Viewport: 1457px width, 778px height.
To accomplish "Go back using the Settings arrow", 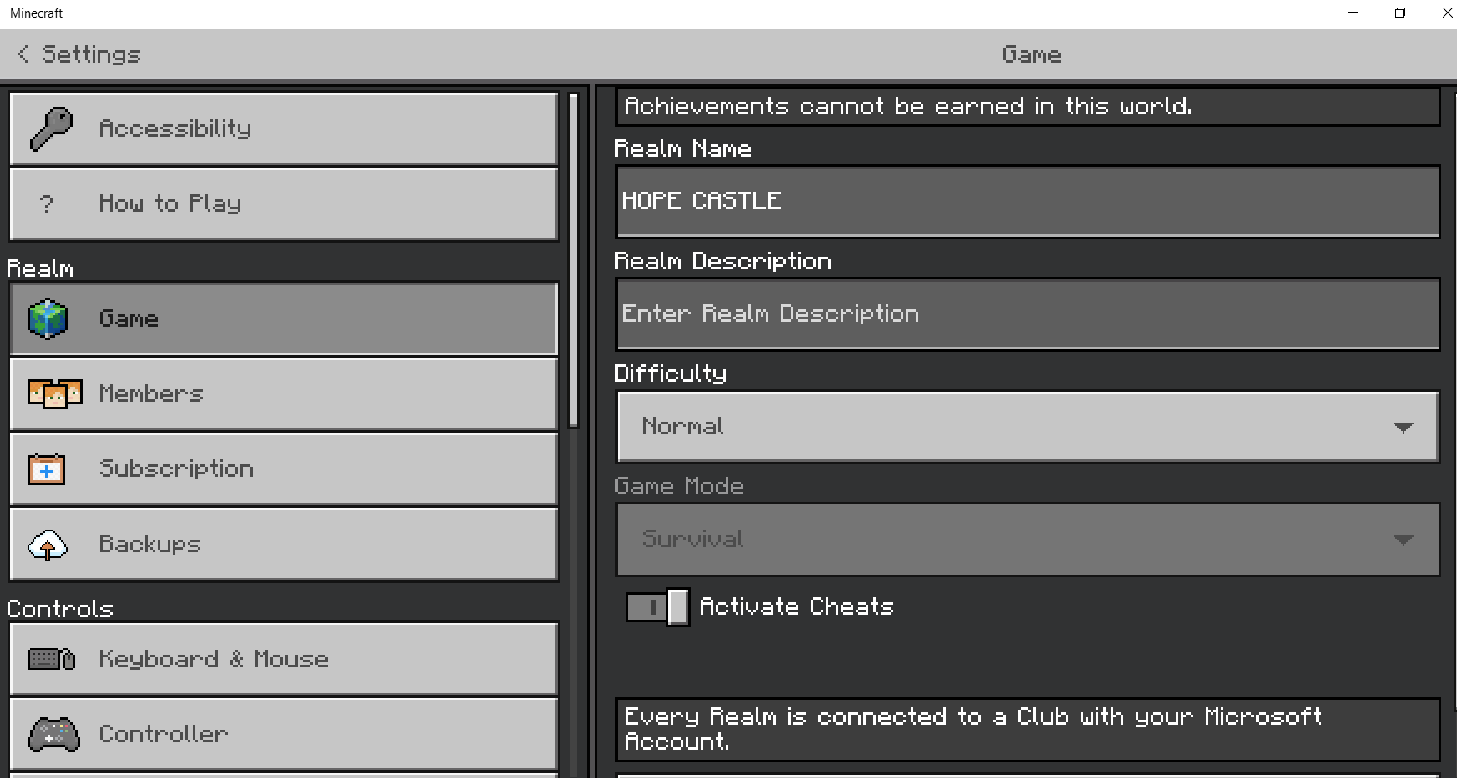I will click(23, 54).
